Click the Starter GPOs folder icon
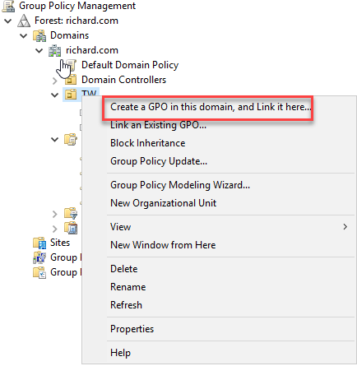This screenshot has height=366, width=357. point(71,228)
